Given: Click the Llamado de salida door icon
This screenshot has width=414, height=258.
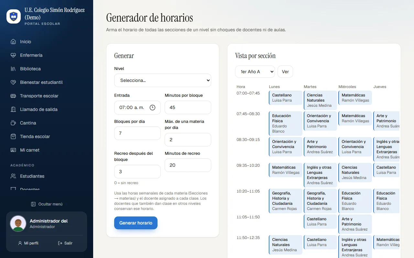Looking at the screenshot, I should pos(13,109).
